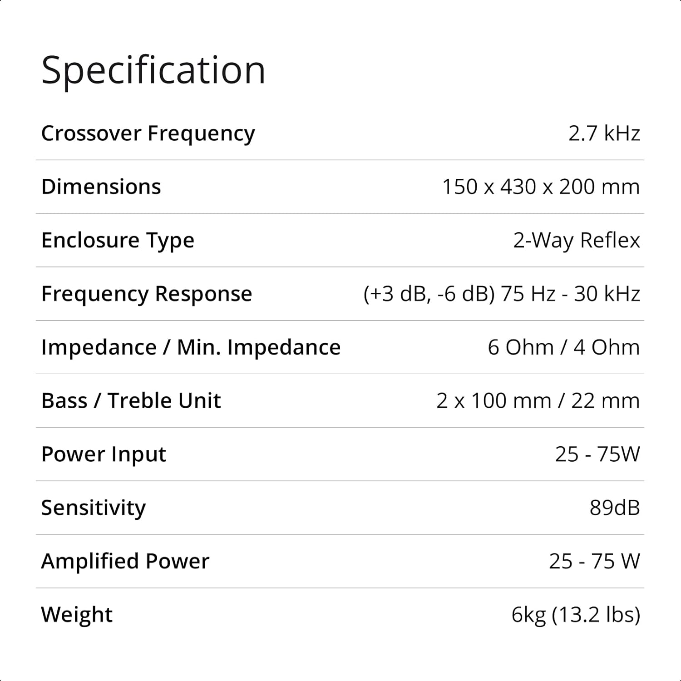Select the 2.7 kHz value

604,133
